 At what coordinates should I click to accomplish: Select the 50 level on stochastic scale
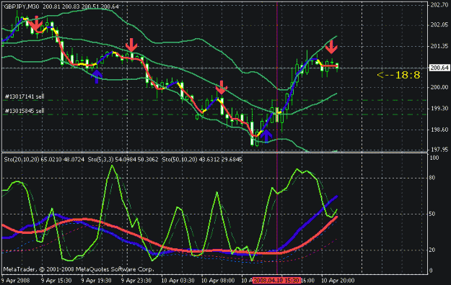(432, 214)
